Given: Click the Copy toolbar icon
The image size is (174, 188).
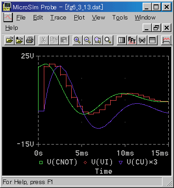Looking at the screenshot, I should 54,40.
